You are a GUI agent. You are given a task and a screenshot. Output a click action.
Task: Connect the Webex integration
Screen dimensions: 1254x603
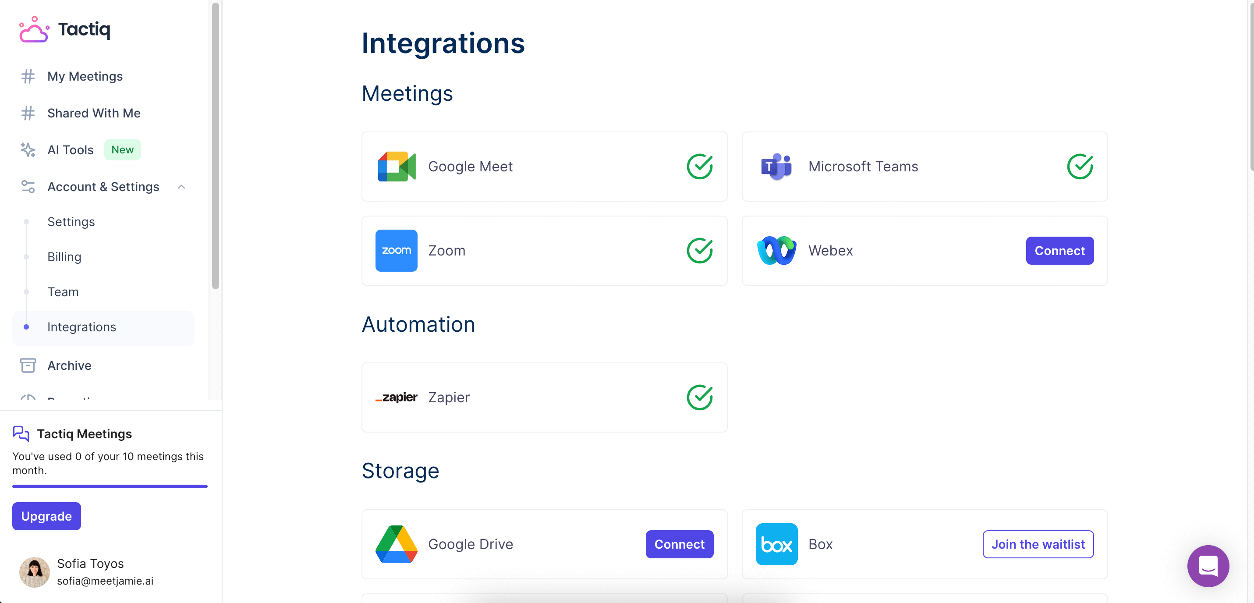(1059, 251)
